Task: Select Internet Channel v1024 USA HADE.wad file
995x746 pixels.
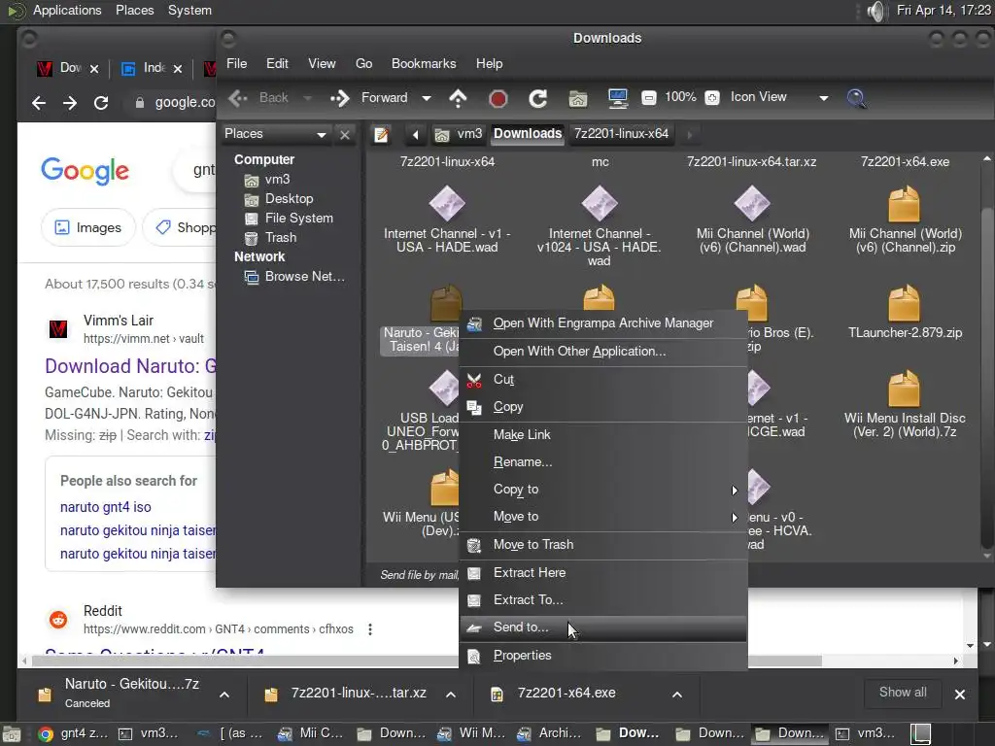Action: (x=599, y=225)
